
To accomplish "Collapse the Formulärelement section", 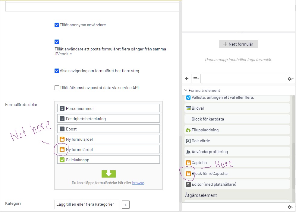I will coord(186,90).
